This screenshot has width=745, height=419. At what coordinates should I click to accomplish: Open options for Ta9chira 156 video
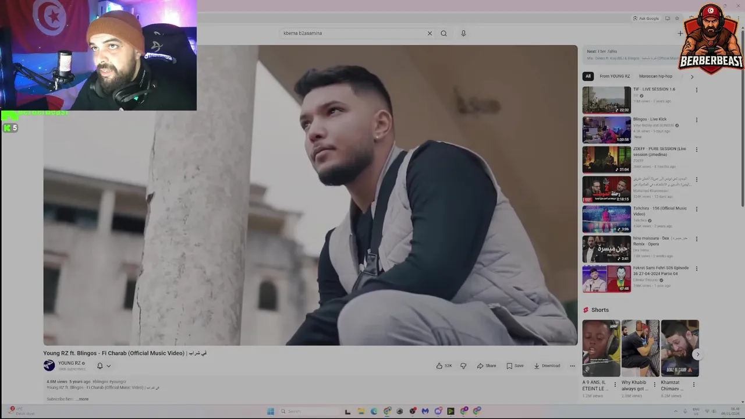(x=697, y=209)
